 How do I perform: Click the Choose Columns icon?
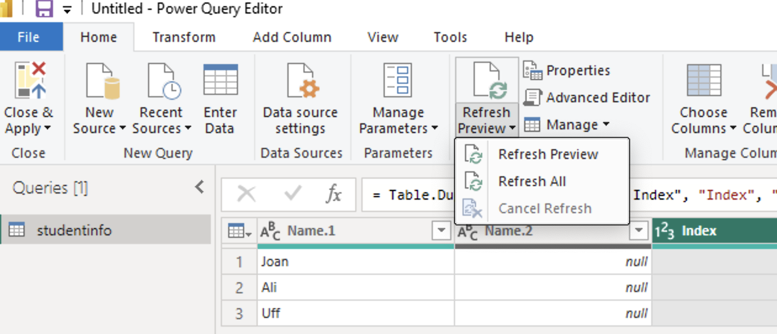(x=704, y=80)
